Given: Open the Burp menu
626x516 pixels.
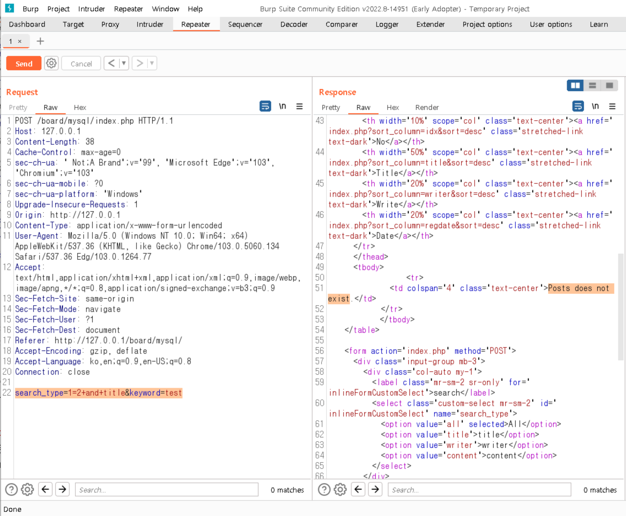Looking at the screenshot, I should [30, 9].
